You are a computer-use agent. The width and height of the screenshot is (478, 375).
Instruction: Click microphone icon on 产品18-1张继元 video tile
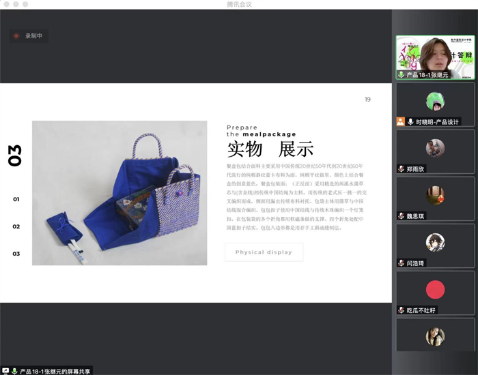[x=401, y=74]
